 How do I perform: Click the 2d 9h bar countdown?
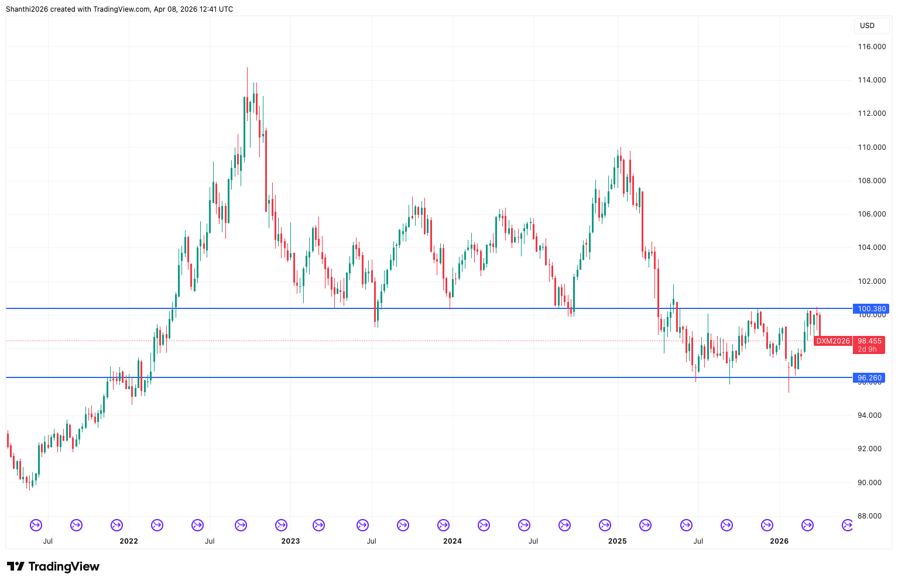(868, 349)
